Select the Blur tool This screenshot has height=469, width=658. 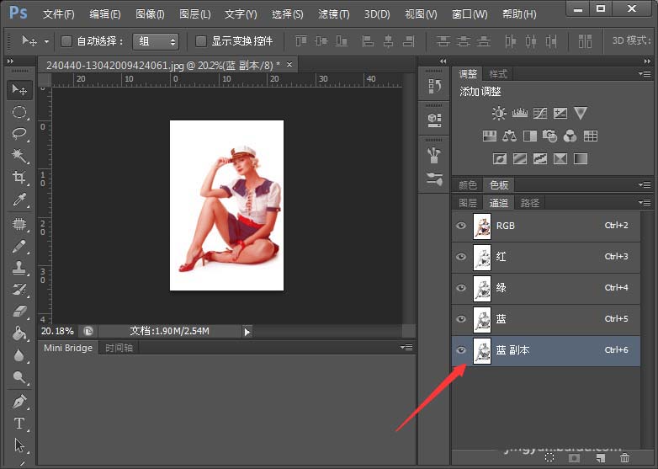coord(19,355)
